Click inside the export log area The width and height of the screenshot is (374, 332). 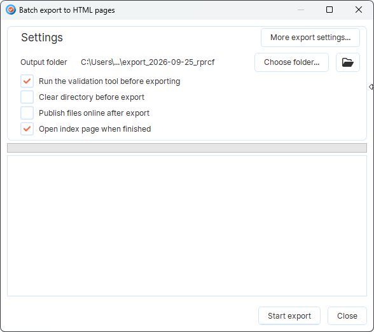coord(187,226)
